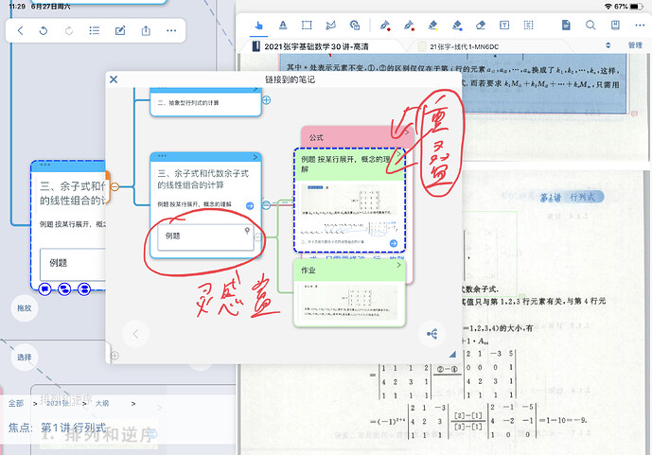
Task: Tap the link nodes icon under selected node
Action: 64,289
